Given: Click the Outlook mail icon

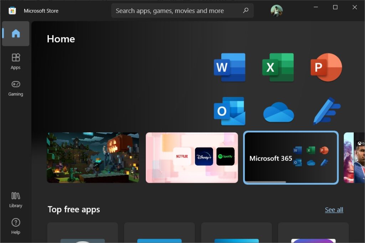Looking at the screenshot, I should tap(230, 112).
